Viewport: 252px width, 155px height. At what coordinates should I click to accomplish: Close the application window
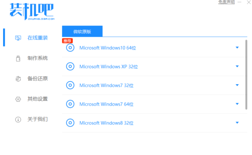(x=248, y=2)
